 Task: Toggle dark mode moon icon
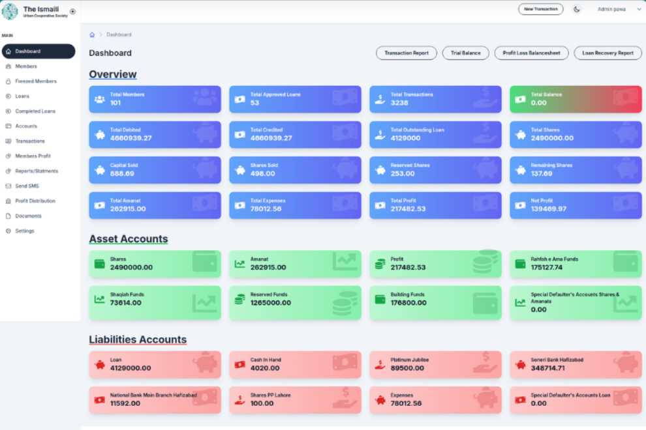[x=577, y=9]
